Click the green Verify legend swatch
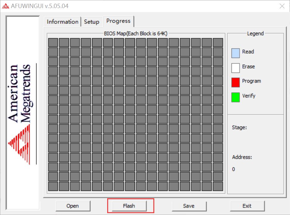The image size is (290, 215). (x=235, y=97)
